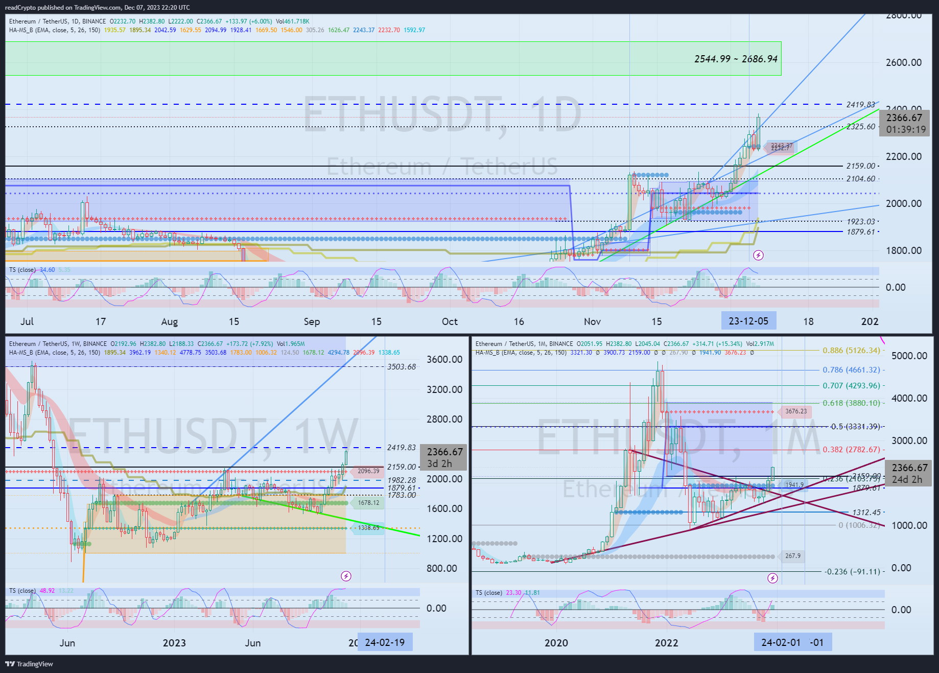Click the highlighted 24-02-19 date marker on the 1W chart
The width and height of the screenshot is (939, 673).
click(385, 642)
